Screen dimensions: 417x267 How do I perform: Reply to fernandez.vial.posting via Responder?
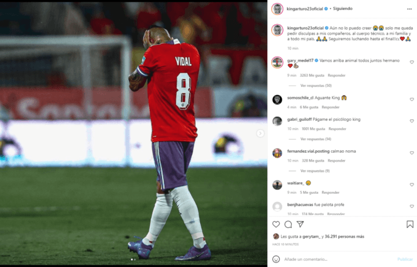pyautogui.click(x=336, y=161)
